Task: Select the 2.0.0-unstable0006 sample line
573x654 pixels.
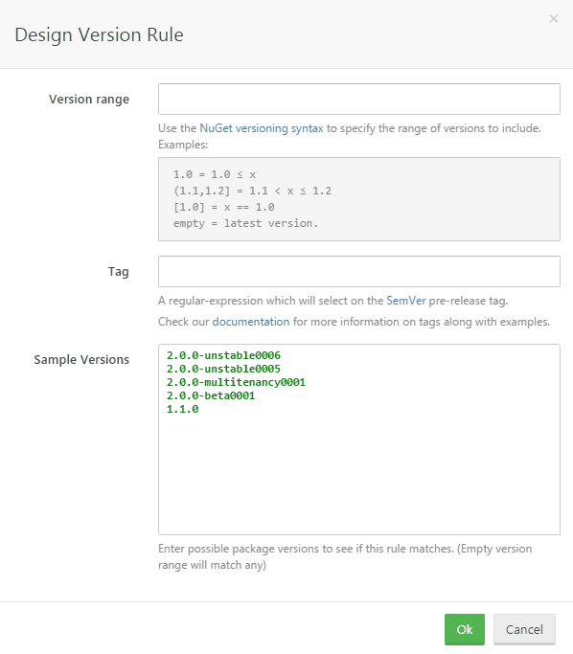Action: click(x=223, y=355)
